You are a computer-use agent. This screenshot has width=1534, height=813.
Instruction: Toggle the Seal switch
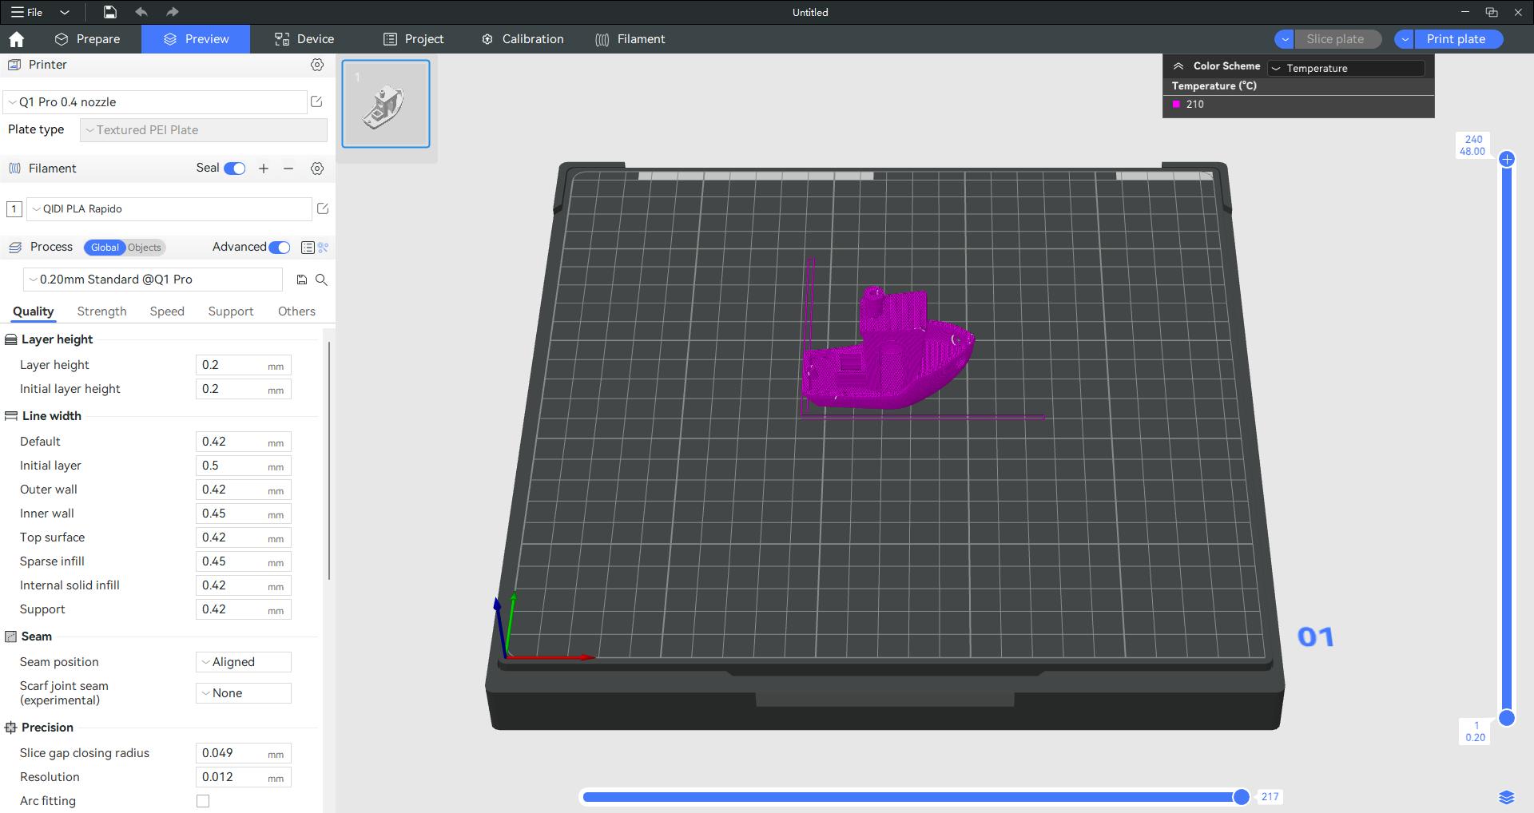(x=235, y=169)
